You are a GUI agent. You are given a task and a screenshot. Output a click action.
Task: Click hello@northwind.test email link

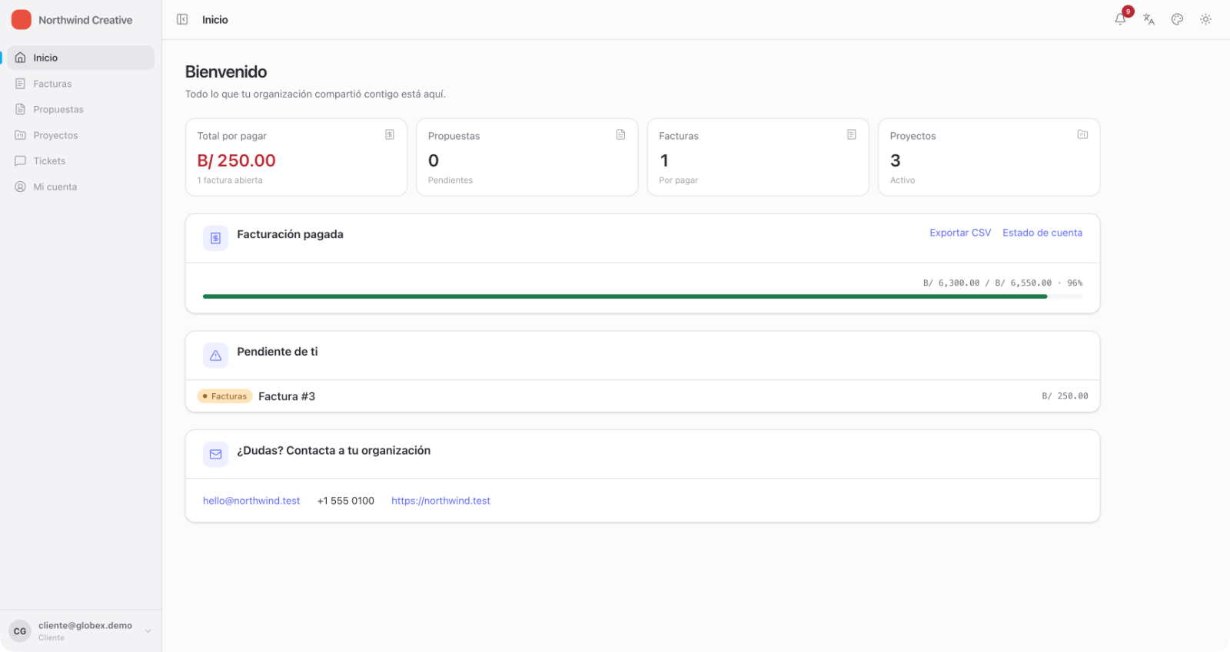(251, 501)
